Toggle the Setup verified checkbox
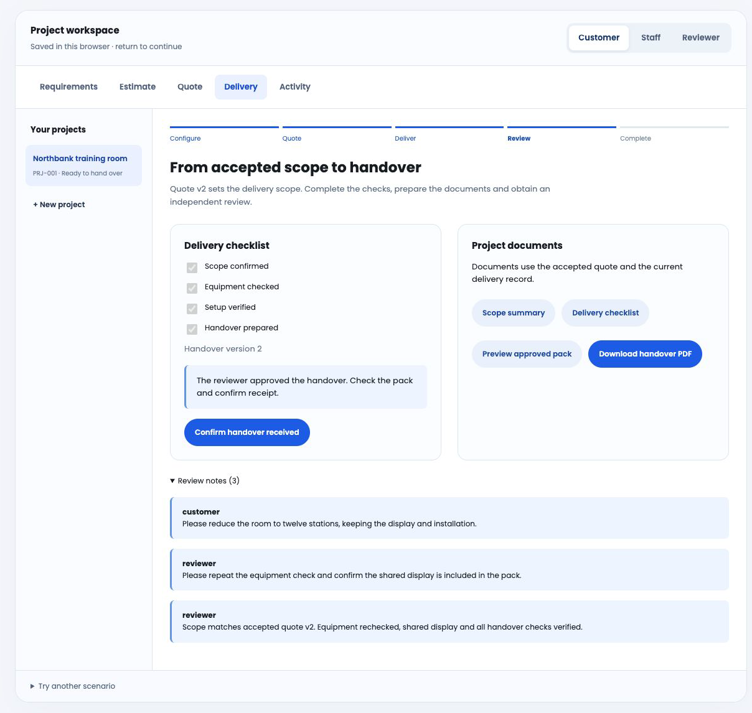The height and width of the screenshot is (713, 752). click(x=192, y=309)
